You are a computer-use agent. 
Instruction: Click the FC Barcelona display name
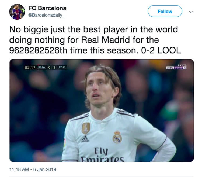[x=47, y=8]
